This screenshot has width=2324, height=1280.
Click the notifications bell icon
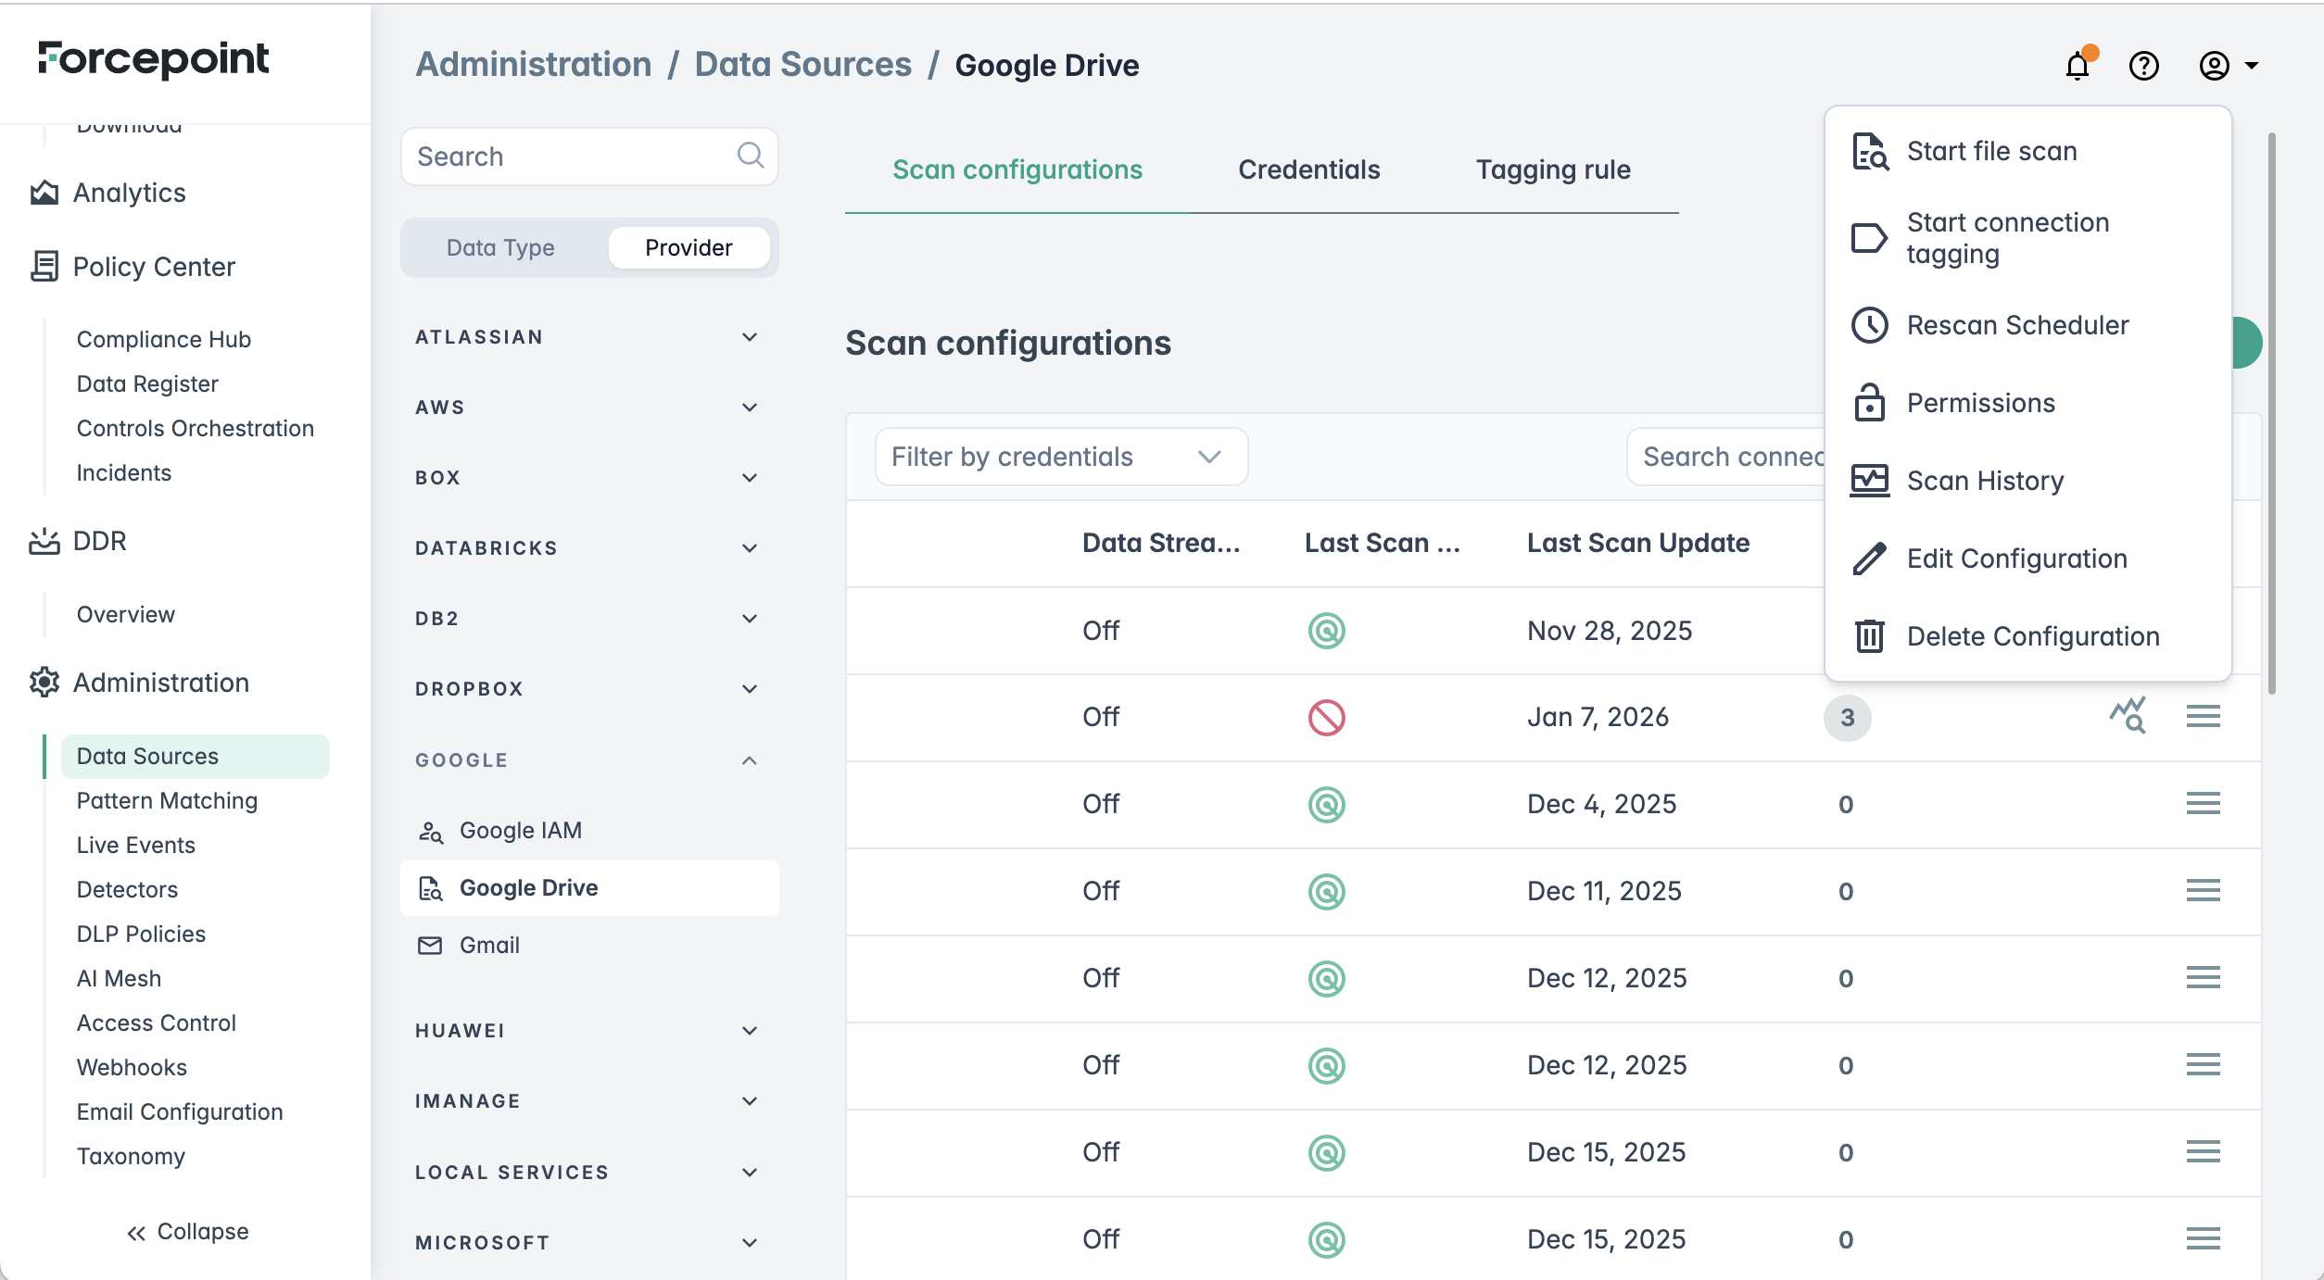tap(2077, 66)
